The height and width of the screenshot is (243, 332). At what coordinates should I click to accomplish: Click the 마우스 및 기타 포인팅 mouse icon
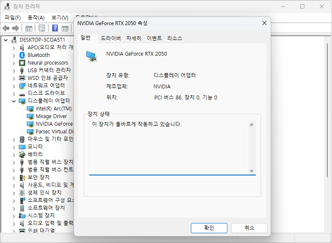22,139
